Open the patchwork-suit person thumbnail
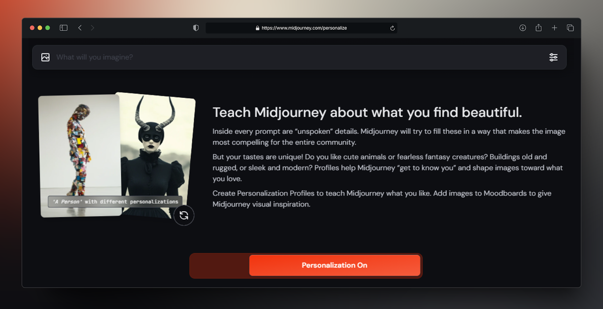 [x=79, y=156]
